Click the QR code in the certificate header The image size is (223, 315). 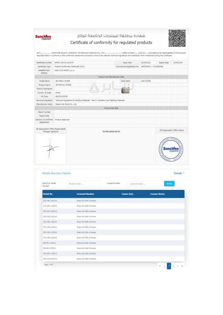[x=177, y=38]
